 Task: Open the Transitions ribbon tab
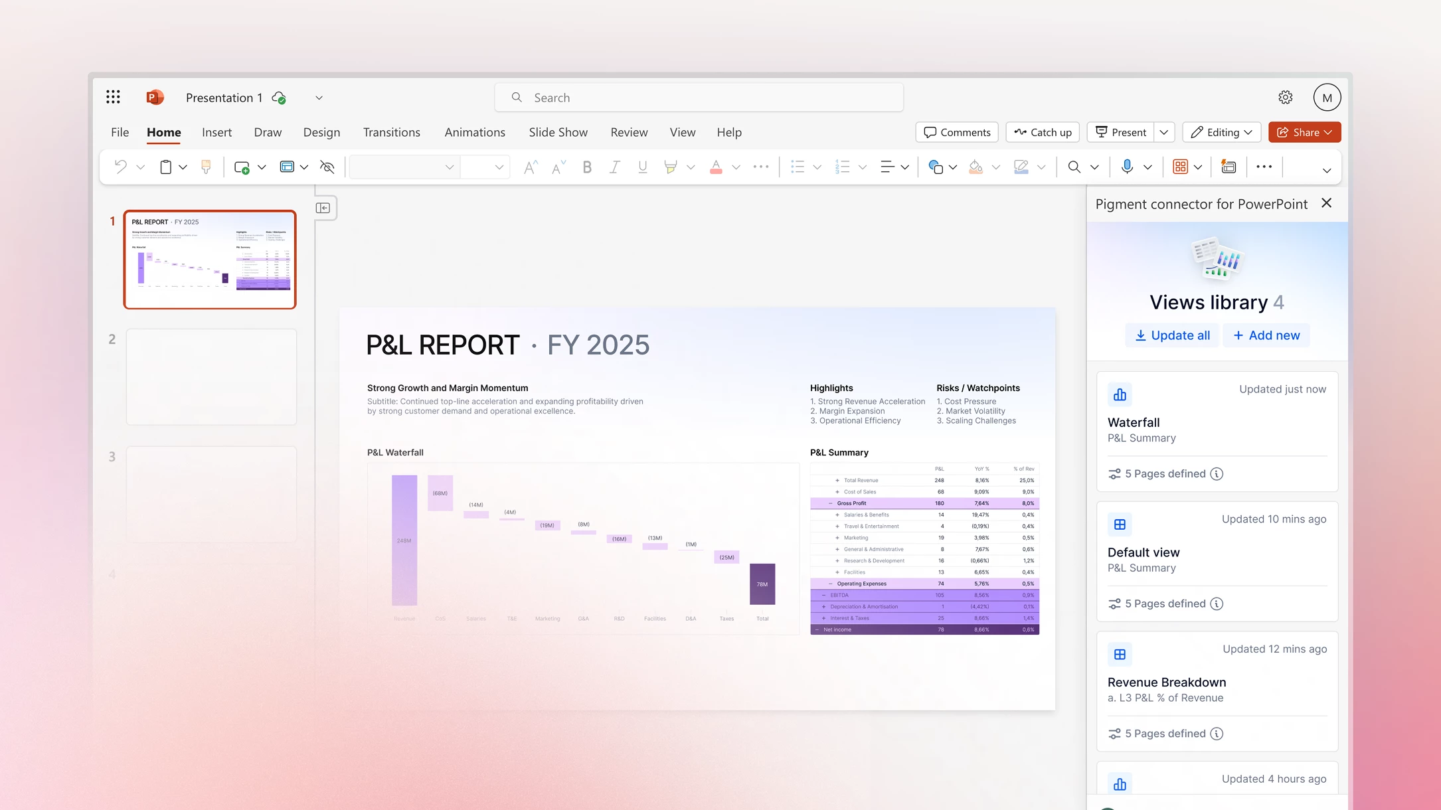click(391, 132)
